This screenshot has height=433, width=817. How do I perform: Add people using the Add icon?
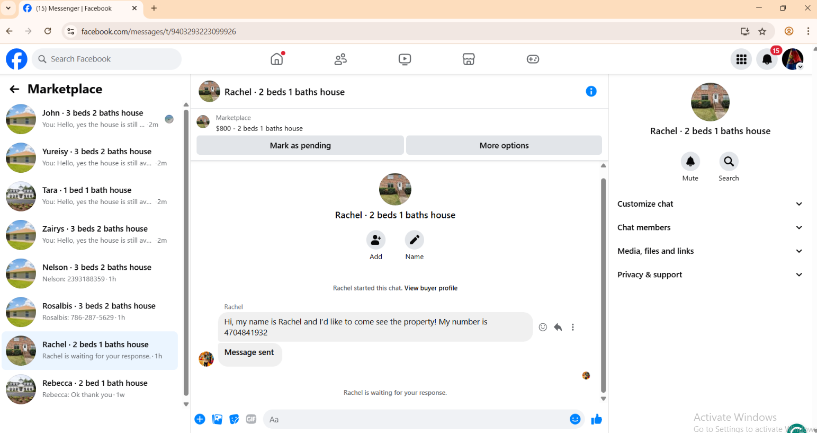click(x=376, y=240)
